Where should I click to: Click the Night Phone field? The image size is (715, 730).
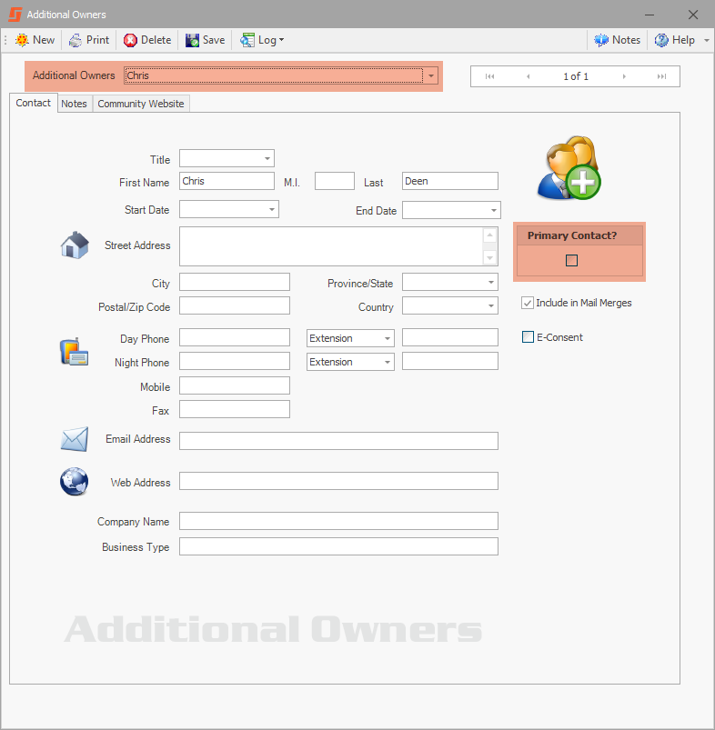coord(235,361)
